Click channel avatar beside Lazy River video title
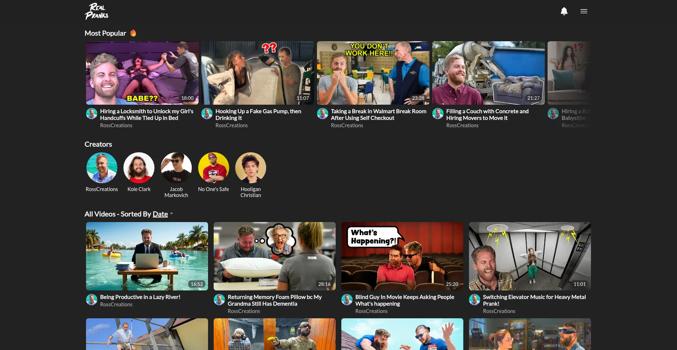Image resolution: width=677 pixels, height=350 pixels. pyautogui.click(x=92, y=300)
